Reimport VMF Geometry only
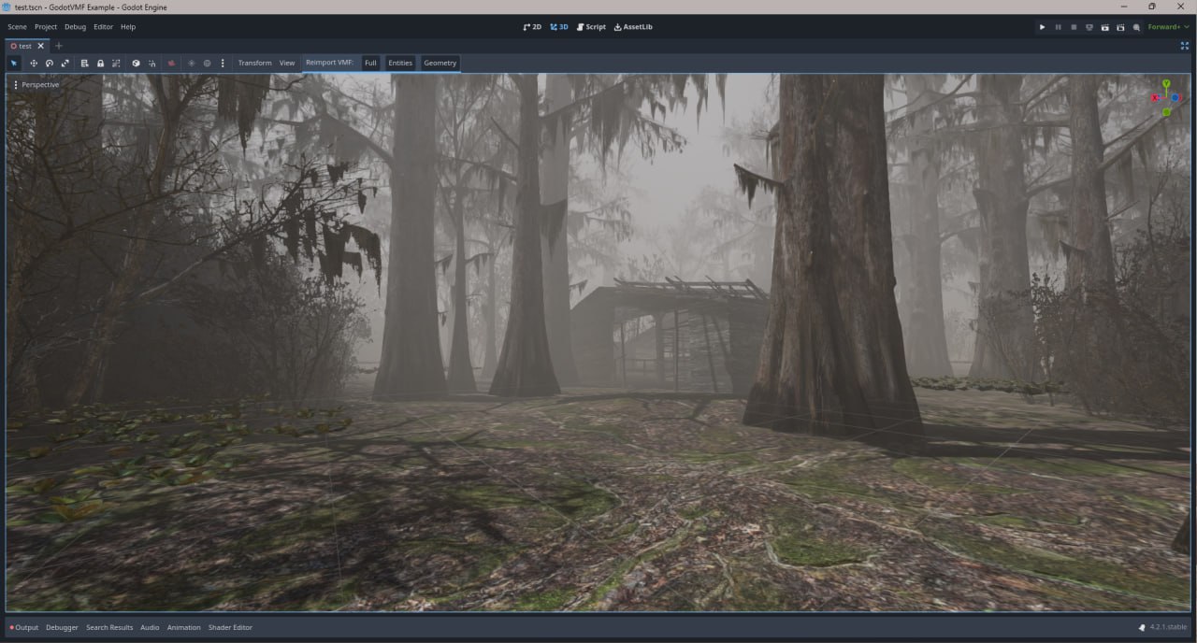The image size is (1197, 643). pos(440,63)
